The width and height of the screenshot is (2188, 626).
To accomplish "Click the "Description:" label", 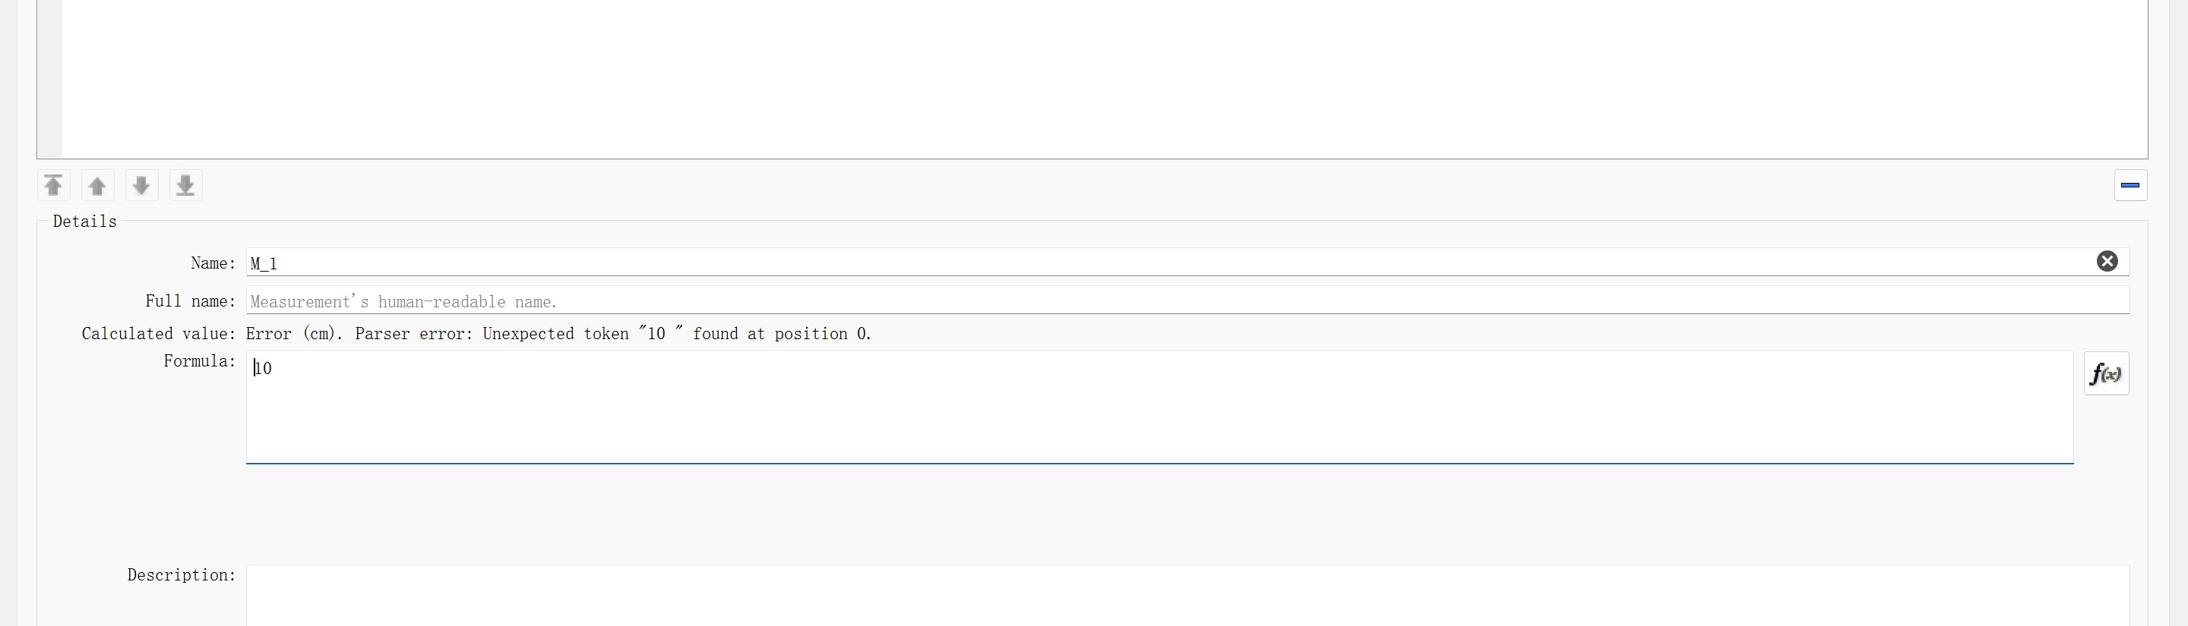I will (181, 575).
